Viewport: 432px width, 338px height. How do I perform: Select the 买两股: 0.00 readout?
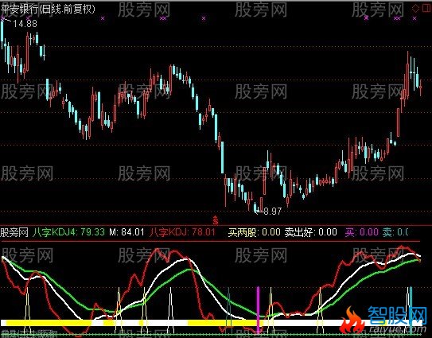point(254,232)
